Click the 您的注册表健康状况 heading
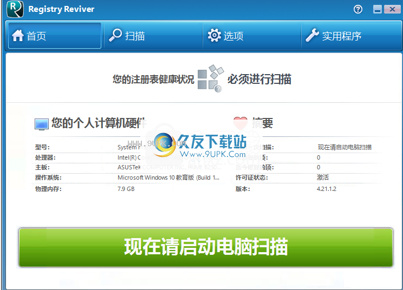Viewport: 403px width, 290px height. tap(153, 80)
